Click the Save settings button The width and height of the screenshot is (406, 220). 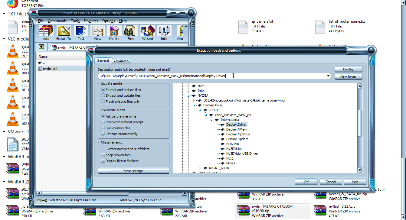pos(133,171)
